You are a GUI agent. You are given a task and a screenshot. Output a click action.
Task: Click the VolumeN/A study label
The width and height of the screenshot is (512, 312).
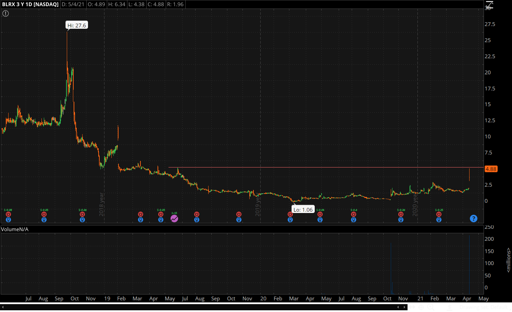coord(15,229)
